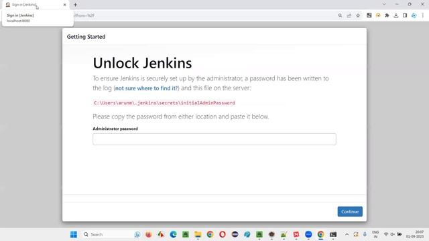The image size is (429, 241).
Task: Click the dark square extension icon in toolbar
Action: coord(369,15)
